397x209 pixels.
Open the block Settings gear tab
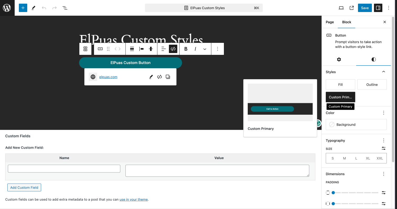[x=339, y=59]
